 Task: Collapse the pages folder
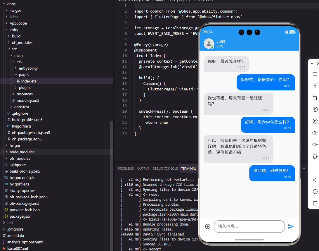coord(16,75)
